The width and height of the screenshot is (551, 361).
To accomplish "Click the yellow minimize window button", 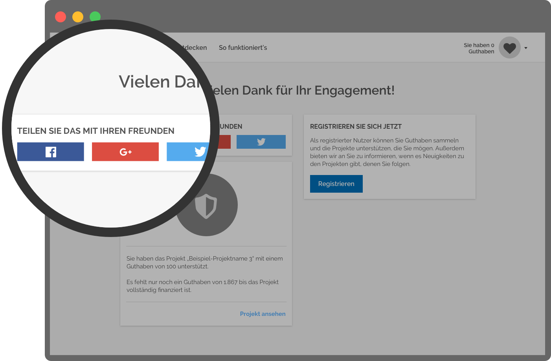I will [78, 17].
